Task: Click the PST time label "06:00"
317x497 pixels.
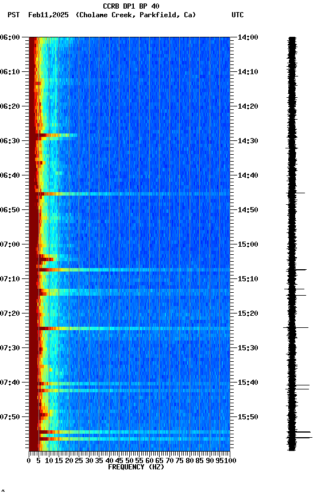Action: [10, 37]
